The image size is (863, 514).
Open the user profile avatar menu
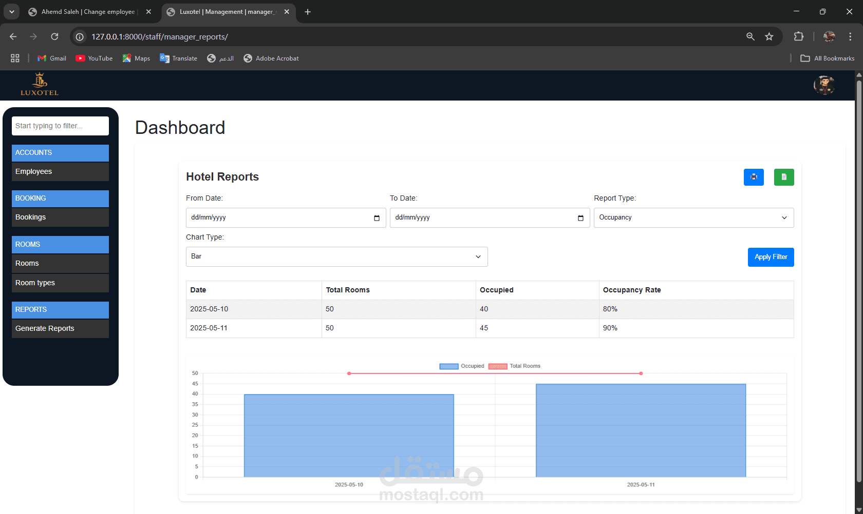[x=824, y=85]
